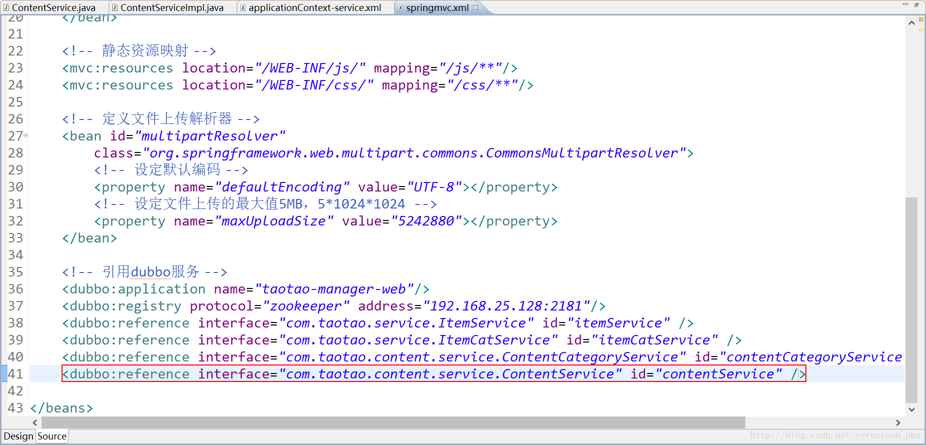Close the springmvc.xml tab with its X
This screenshot has height=445, width=926.
click(476, 7)
